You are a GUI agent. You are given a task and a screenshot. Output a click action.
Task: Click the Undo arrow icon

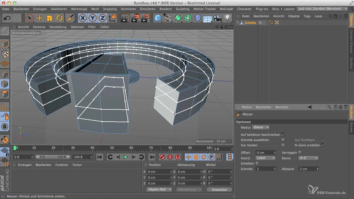[x=7, y=18]
